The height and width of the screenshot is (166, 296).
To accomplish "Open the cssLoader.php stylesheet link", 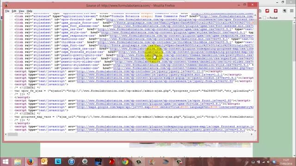I will 183,68.
